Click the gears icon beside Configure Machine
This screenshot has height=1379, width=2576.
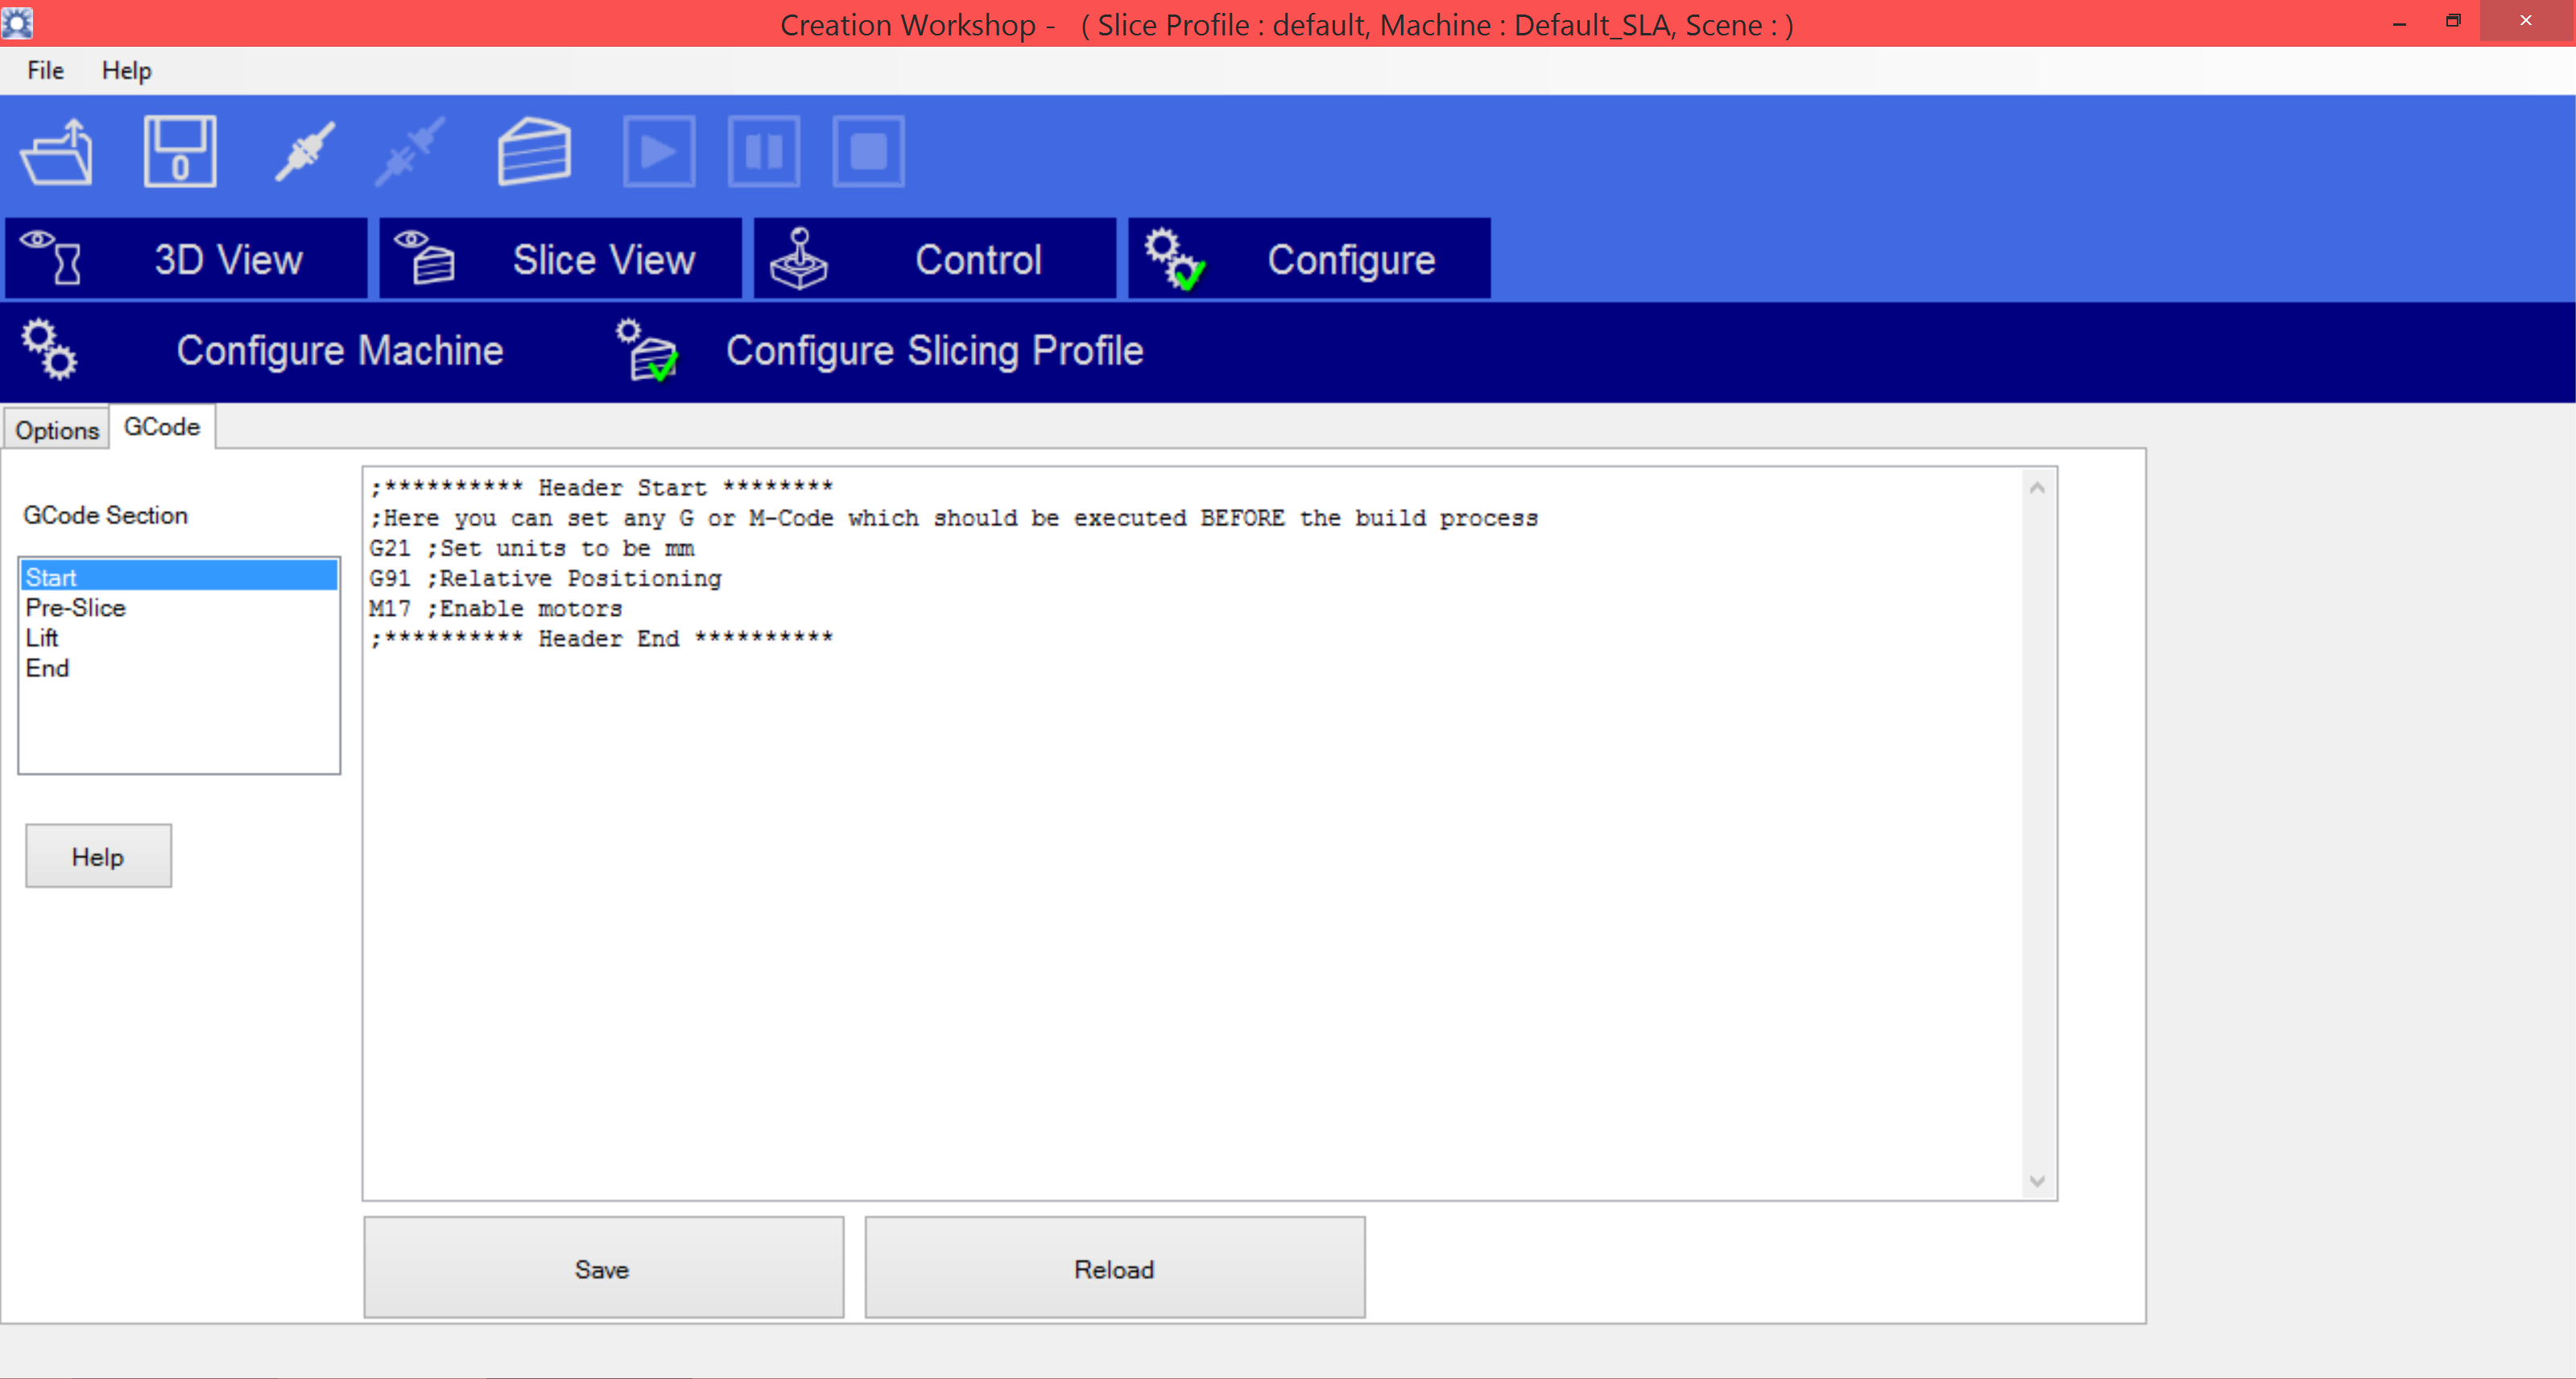49,350
